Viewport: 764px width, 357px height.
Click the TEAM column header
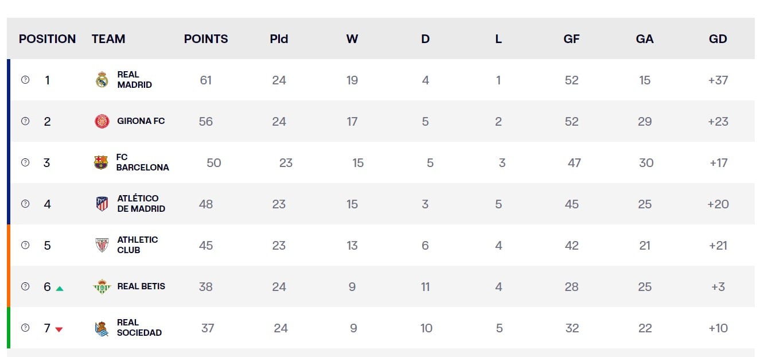point(108,39)
